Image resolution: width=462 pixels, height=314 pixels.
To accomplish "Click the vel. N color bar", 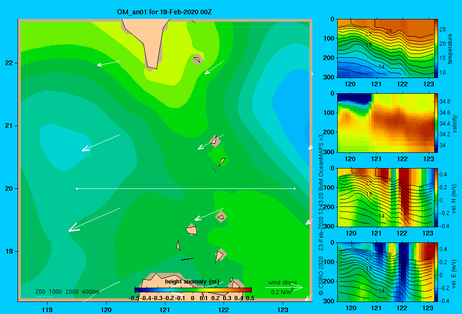I will pyautogui.click(x=436, y=197).
